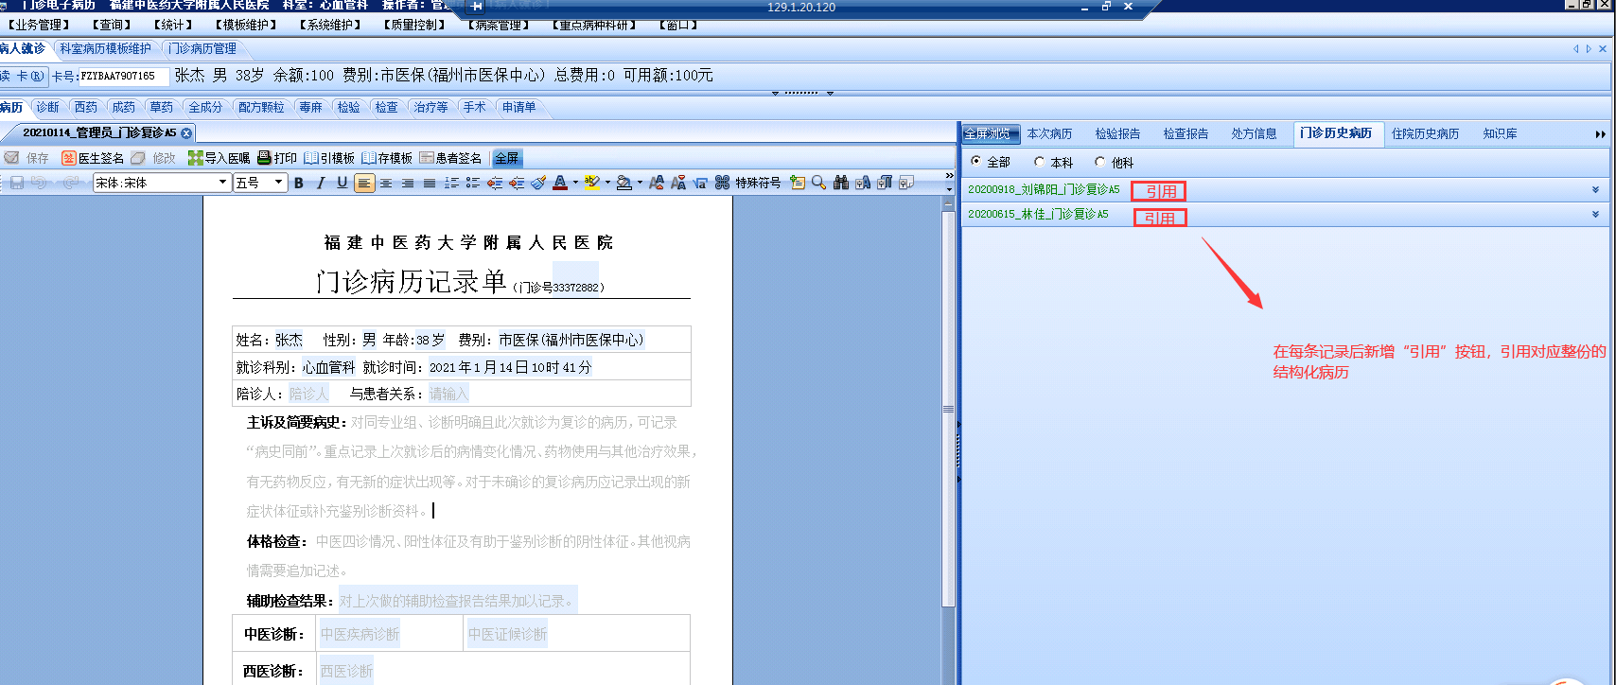
Task: Select the 他科 radio button
Action: click(x=1100, y=162)
